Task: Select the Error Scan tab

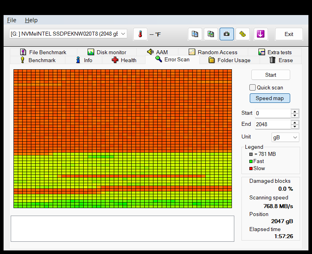Action: (172, 59)
